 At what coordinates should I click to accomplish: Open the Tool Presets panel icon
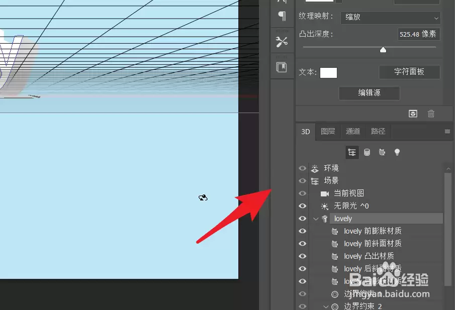click(x=282, y=42)
